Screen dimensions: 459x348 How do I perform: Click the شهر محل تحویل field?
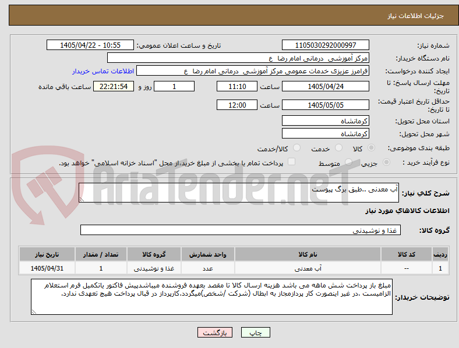coord(325,133)
